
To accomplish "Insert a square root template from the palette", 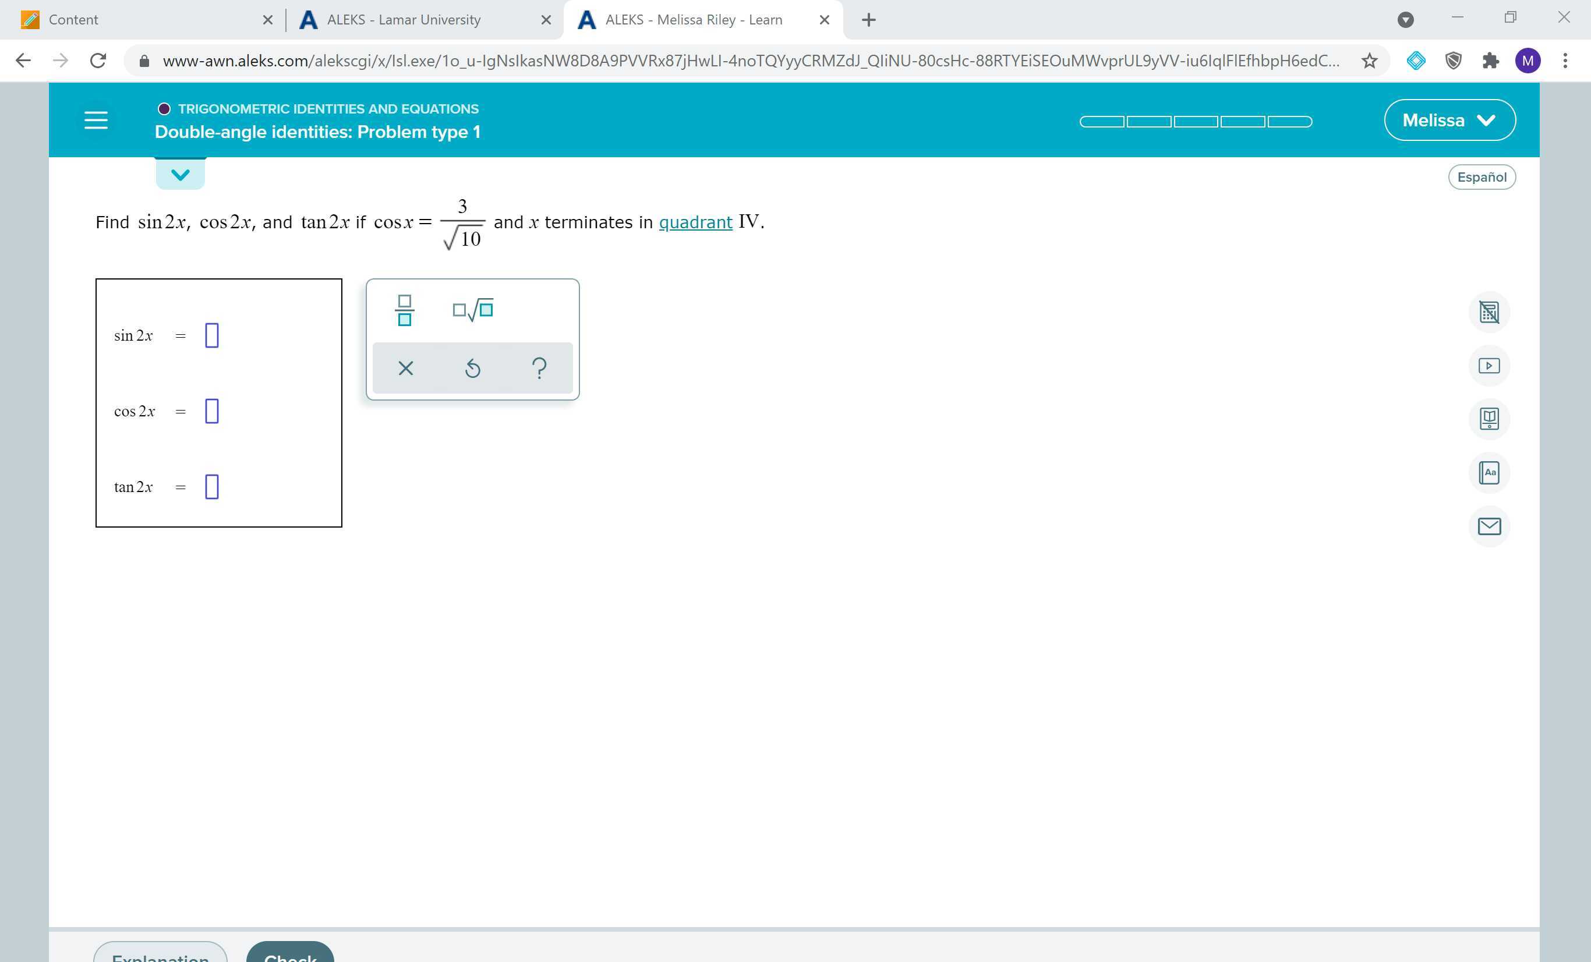I will (x=472, y=309).
